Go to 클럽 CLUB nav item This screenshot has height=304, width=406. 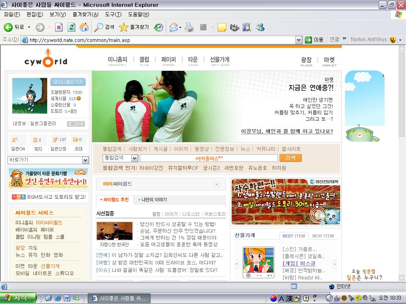tap(144, 61)
